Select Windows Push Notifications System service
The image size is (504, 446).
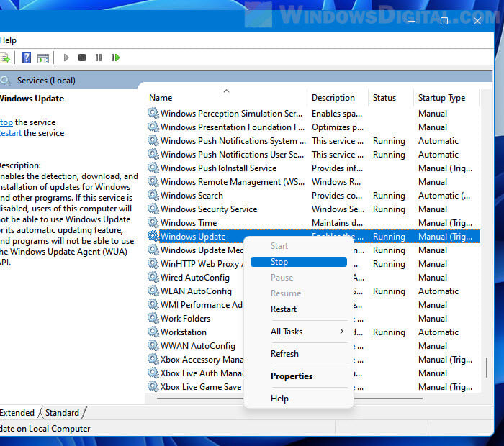click(313, 141)
